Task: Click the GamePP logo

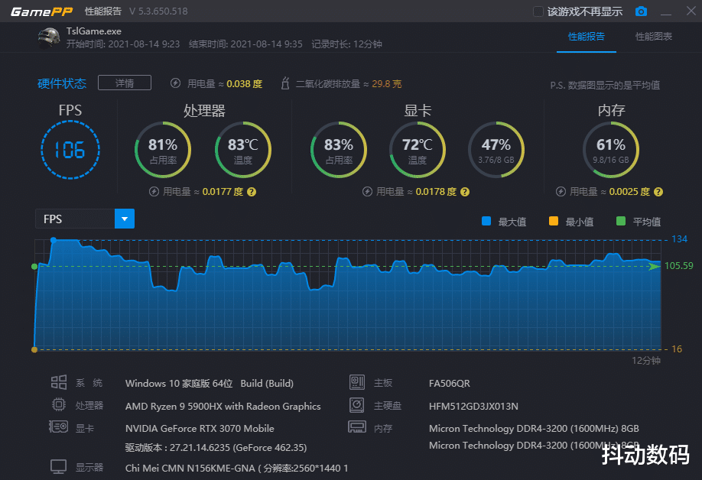Action: pos(41,11)
